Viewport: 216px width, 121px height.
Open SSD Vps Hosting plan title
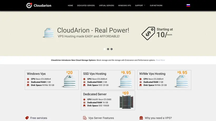coord(95,74)
